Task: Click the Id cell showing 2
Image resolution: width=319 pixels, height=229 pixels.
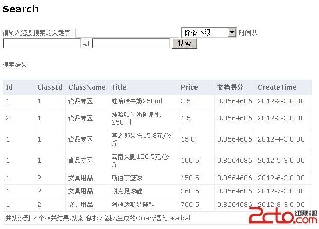Action: 8,118
